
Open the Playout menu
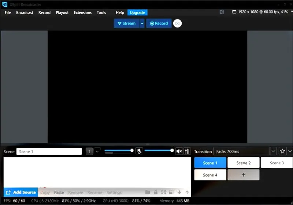pyautogui.click(x=62, y=12)
